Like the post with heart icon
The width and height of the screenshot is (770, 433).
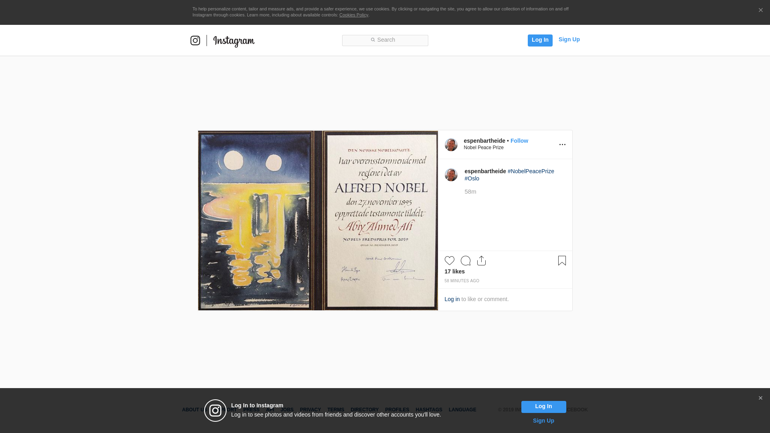coord(450,261)
